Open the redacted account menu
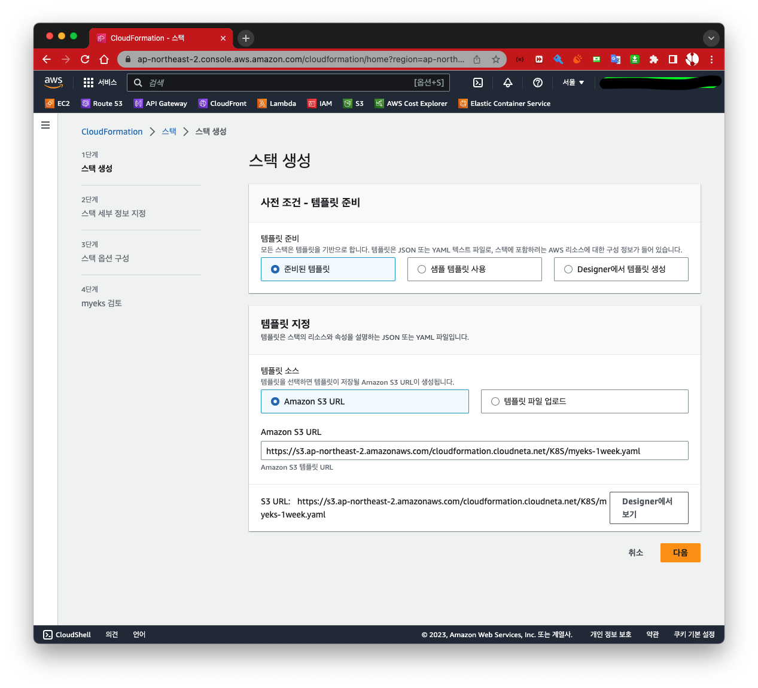The image size is (758, 688). (x=660, y=83)
